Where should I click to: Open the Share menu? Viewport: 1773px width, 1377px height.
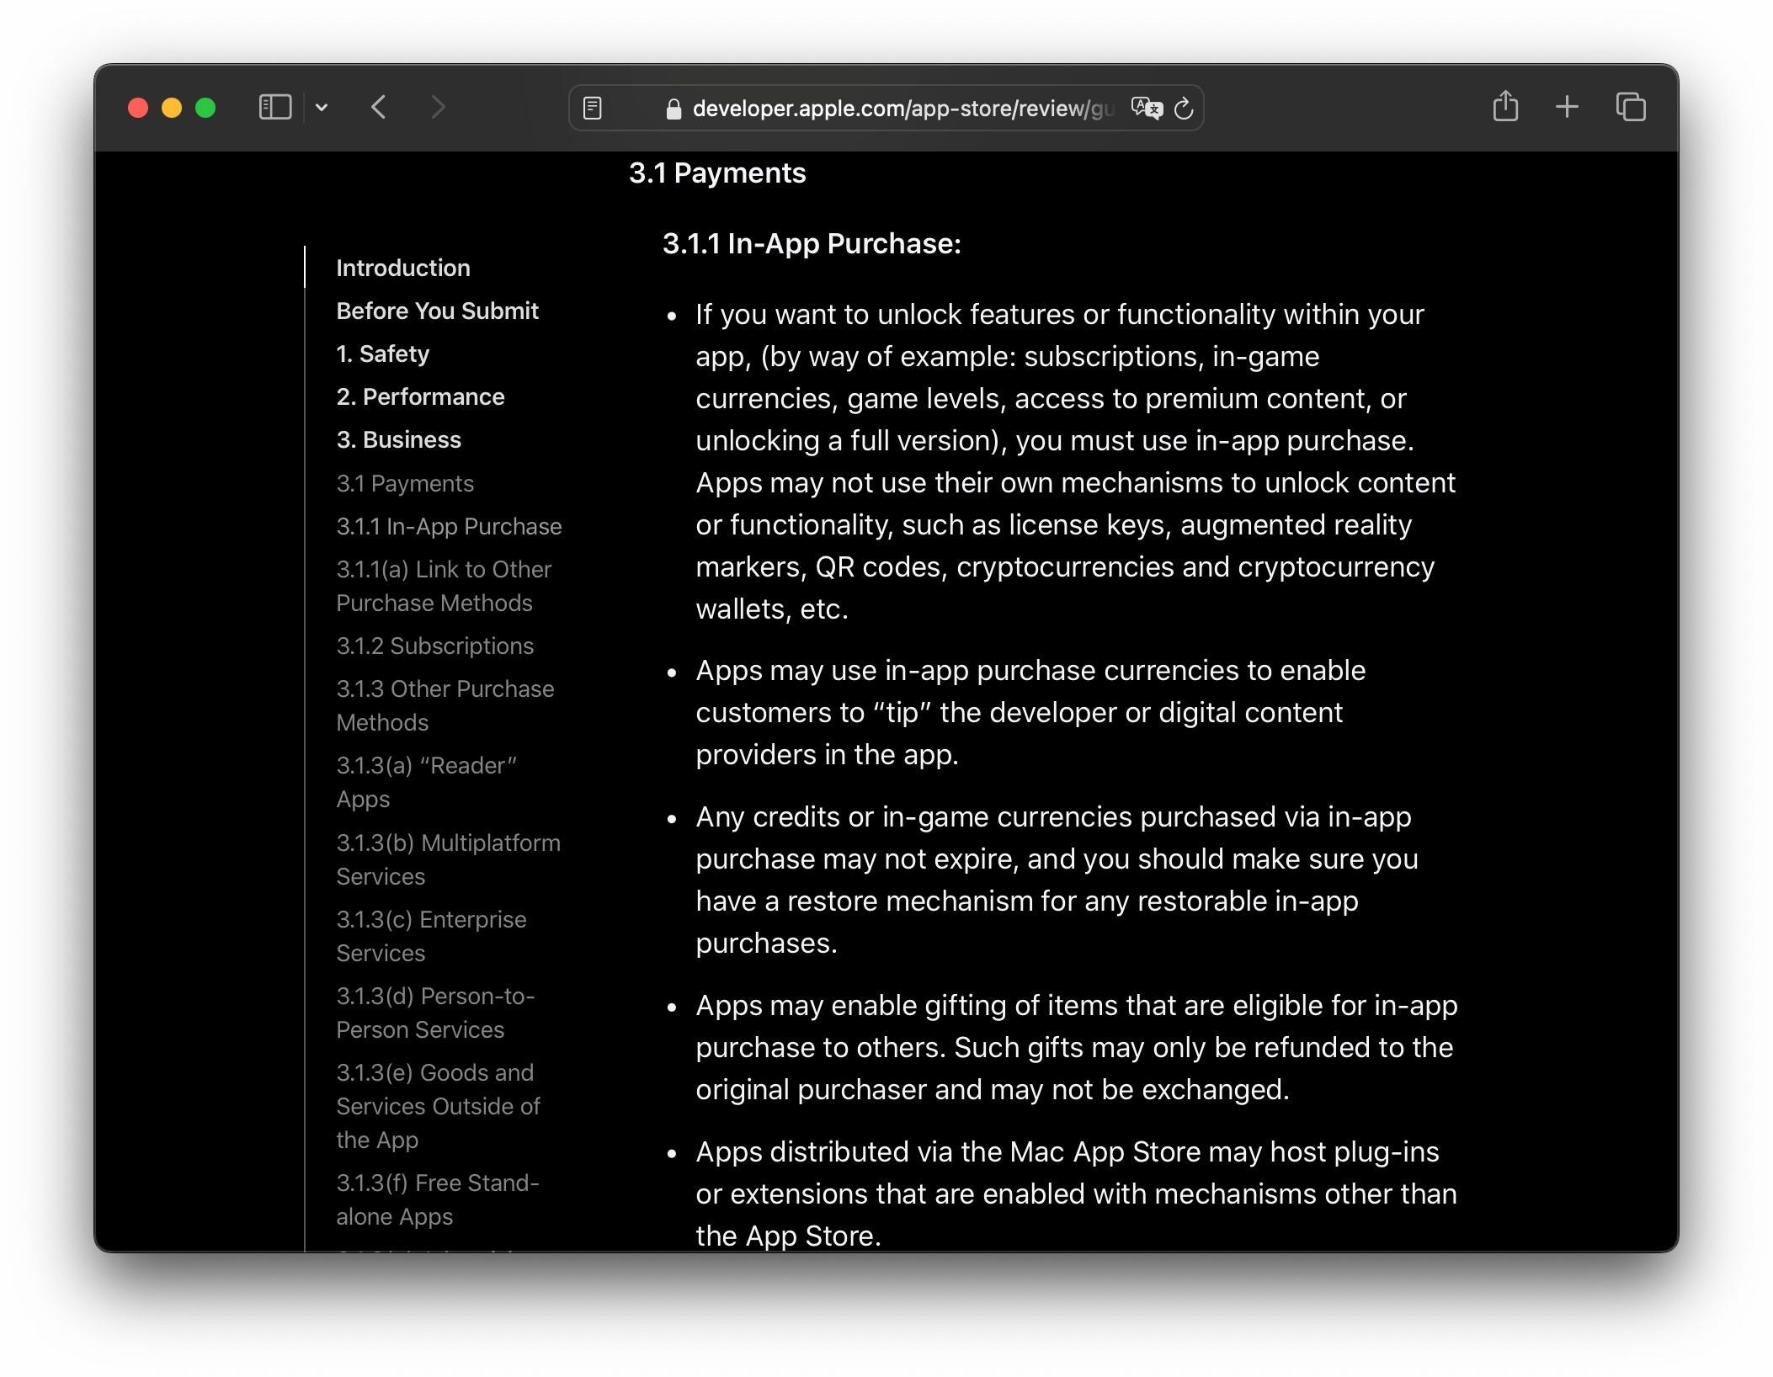1505,107
